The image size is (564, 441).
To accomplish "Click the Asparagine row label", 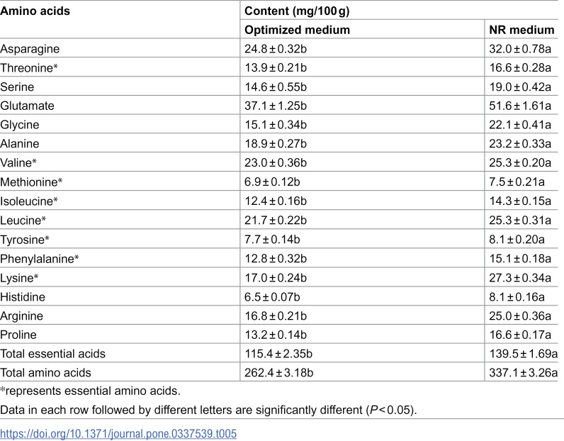I will coord(30,49).
